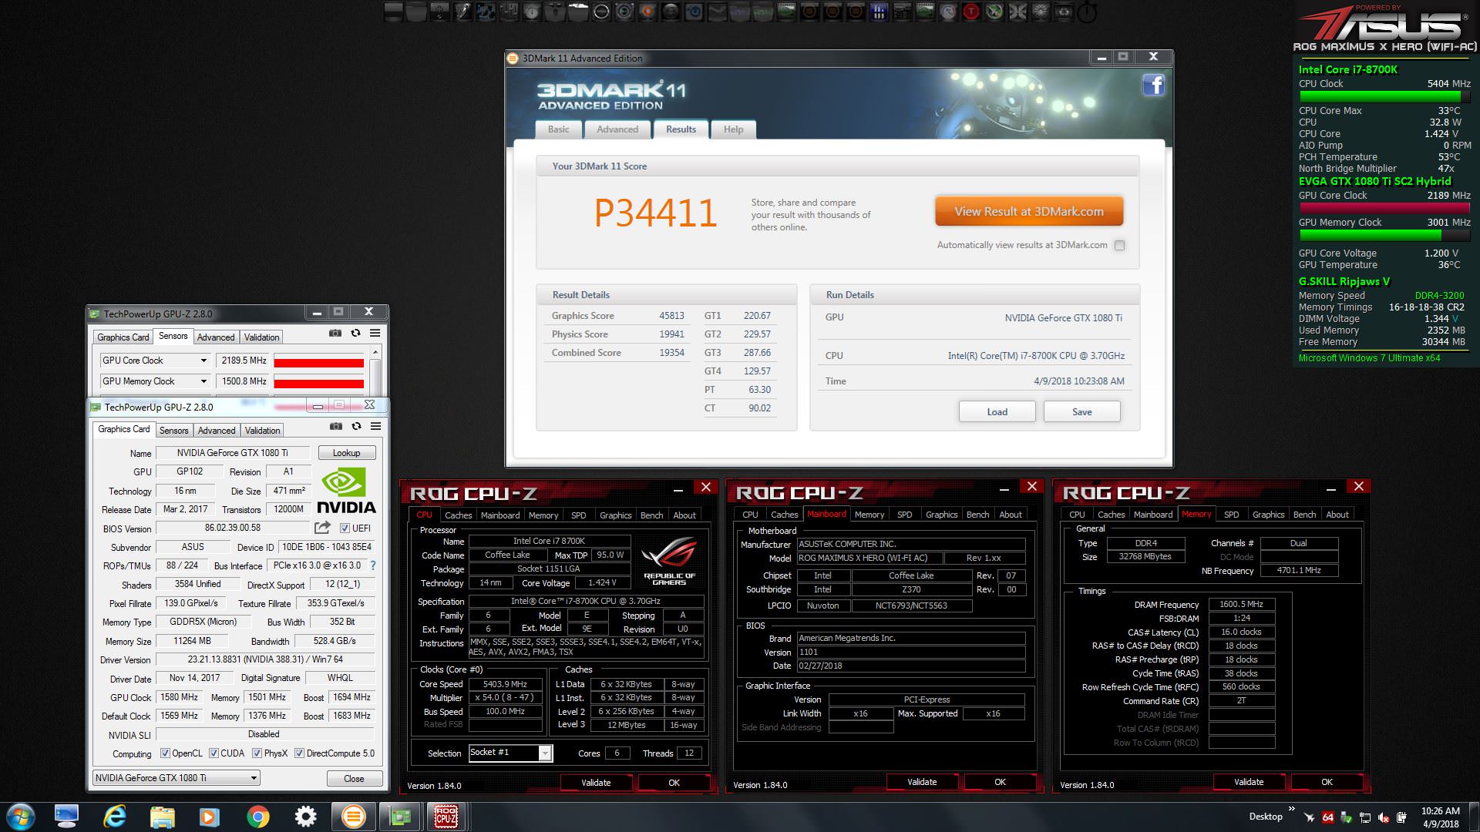Screen dimensions: 1480x832
Task: Open the Help tab in 3DMark 11
Action: pos(733,129)
